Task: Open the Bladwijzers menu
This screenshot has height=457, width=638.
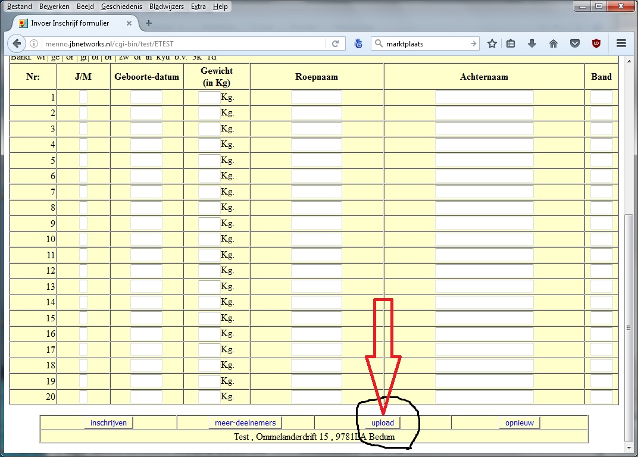Action: [x=167, y=7]
